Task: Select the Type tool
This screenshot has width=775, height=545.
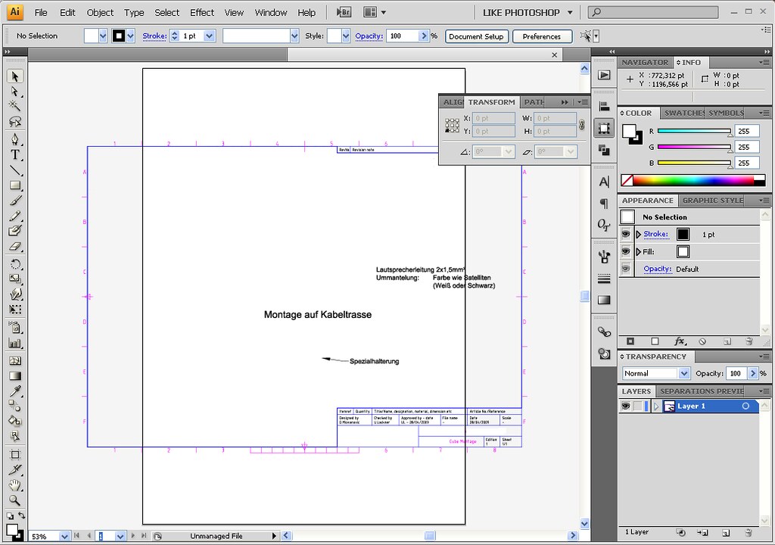Action: (x=14, y=154)
